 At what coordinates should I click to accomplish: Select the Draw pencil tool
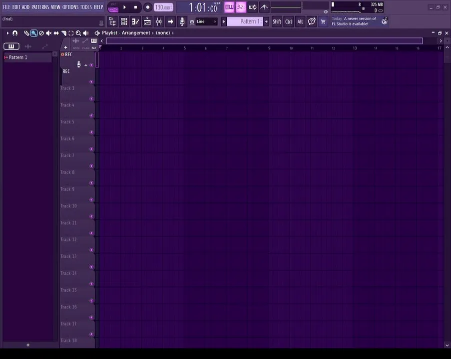click(x=26, y=33)
